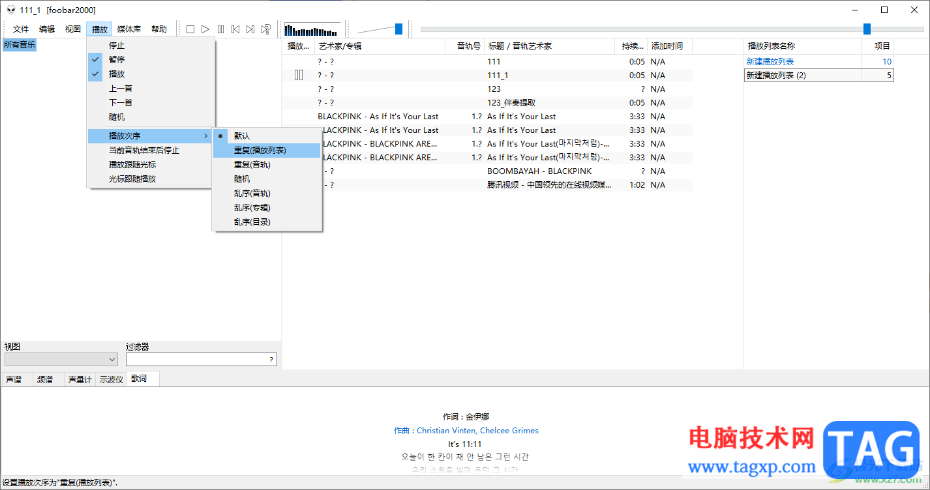Click the volume slider handle
The width and height of the screenshot is (930, 490).
coord(398,29)
